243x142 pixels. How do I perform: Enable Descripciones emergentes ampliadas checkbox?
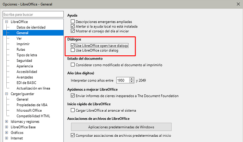73,22
